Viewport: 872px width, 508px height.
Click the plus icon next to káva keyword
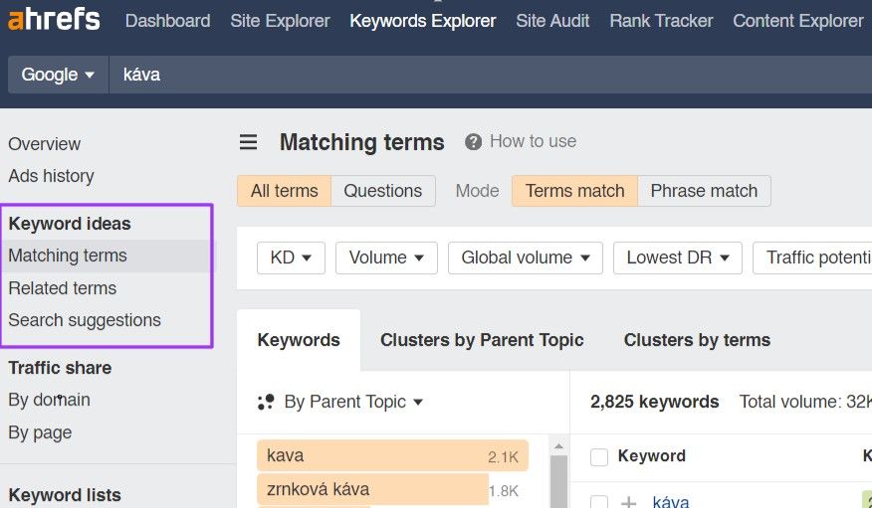628,502
